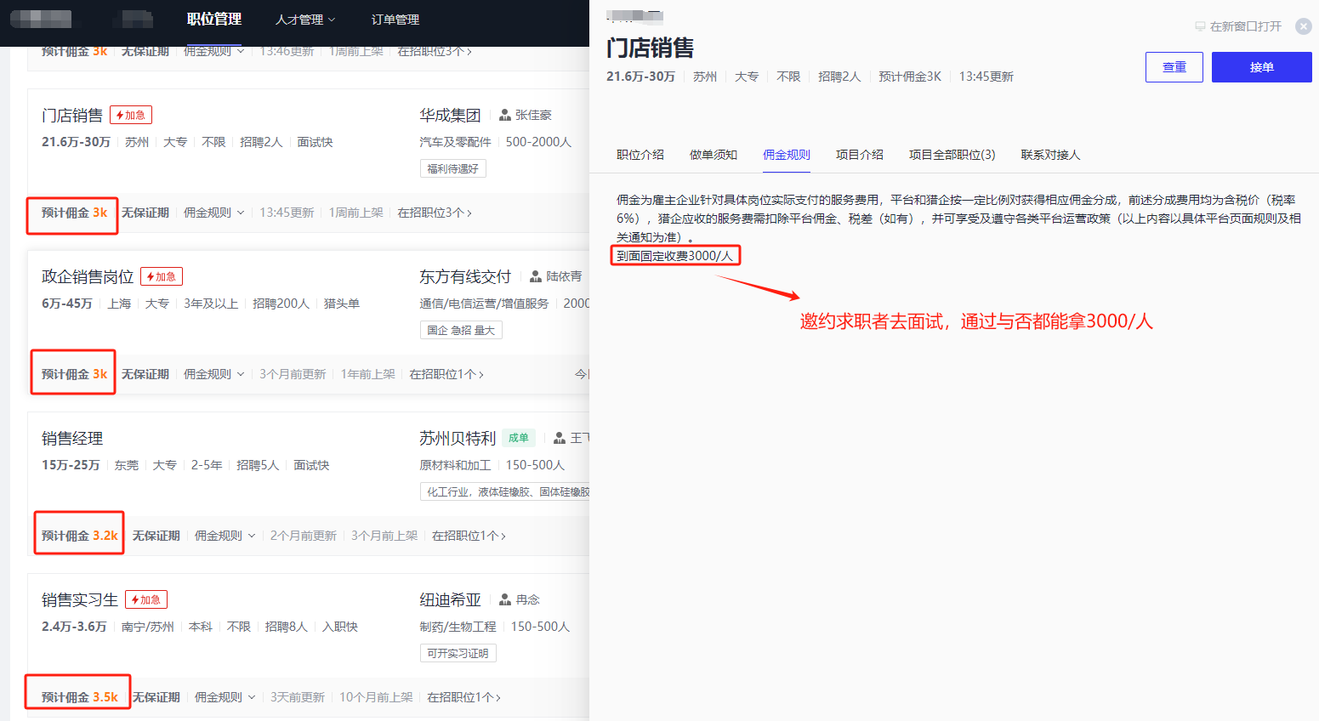Open the 人才管理 dropdown menu

[305, 20]
